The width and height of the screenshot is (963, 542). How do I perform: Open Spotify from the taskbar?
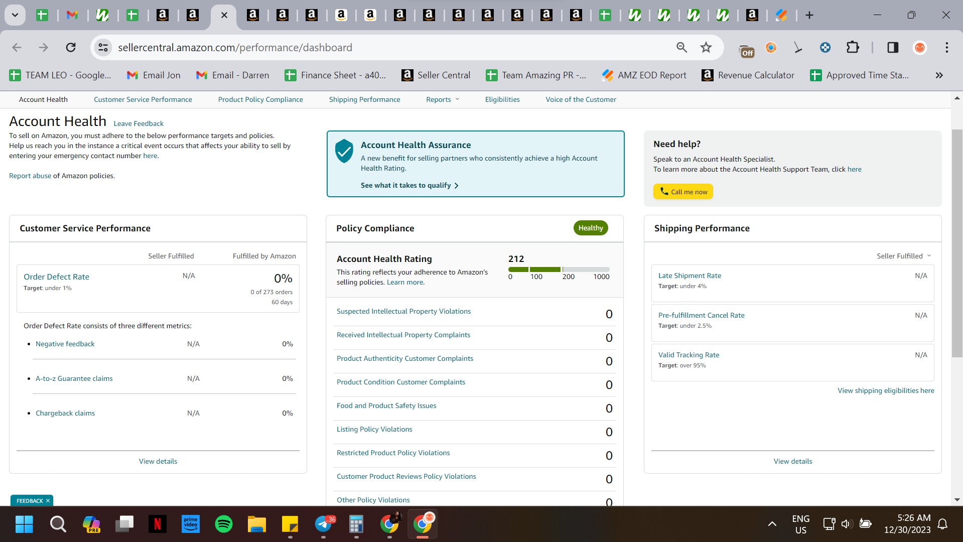[x=224, y=524]
